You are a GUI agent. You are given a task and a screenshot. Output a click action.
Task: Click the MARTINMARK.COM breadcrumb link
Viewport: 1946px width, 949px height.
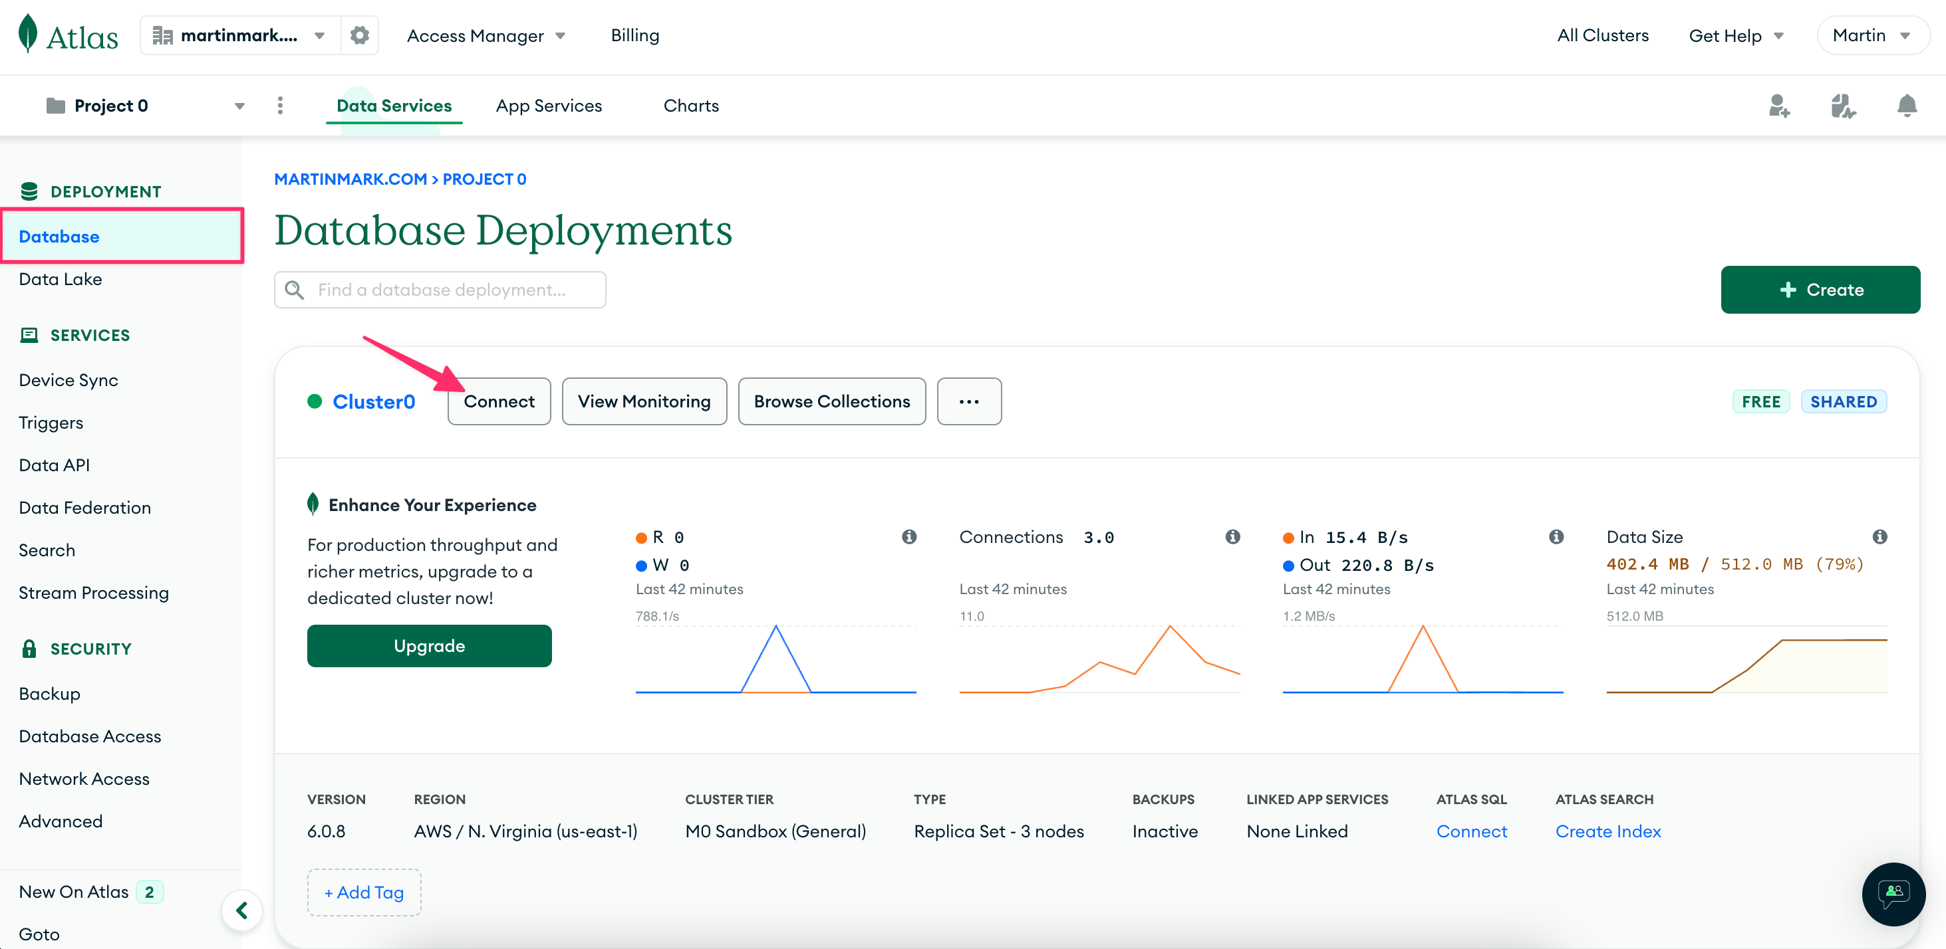350,179
